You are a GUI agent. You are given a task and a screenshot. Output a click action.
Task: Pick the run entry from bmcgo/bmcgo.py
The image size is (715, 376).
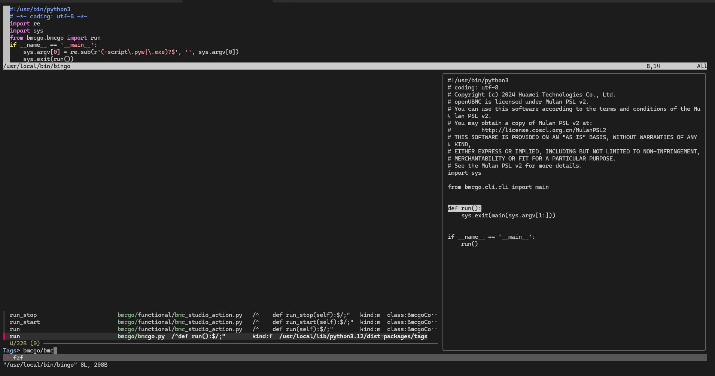[x=15, y=336]
